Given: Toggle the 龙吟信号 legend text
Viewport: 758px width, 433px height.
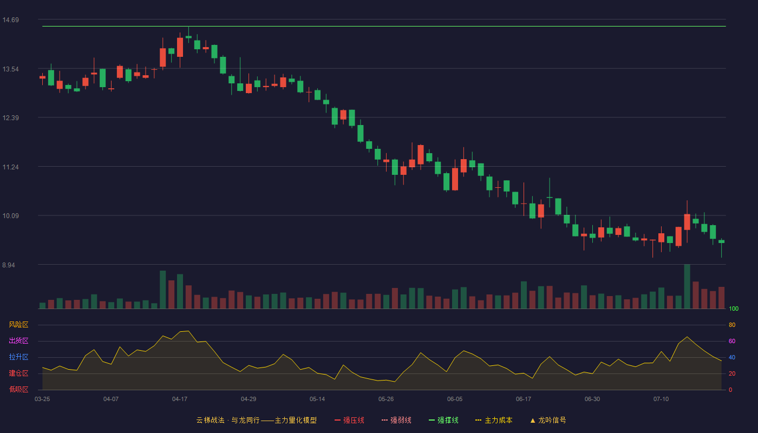Looking at the screenshot, I should [552, 420].
